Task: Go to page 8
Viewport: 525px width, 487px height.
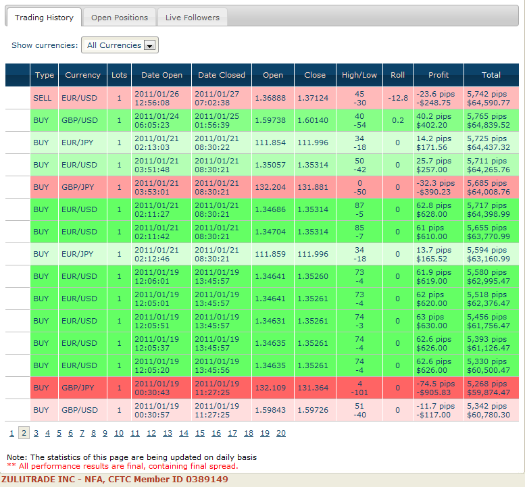Action: pos(93,433)
